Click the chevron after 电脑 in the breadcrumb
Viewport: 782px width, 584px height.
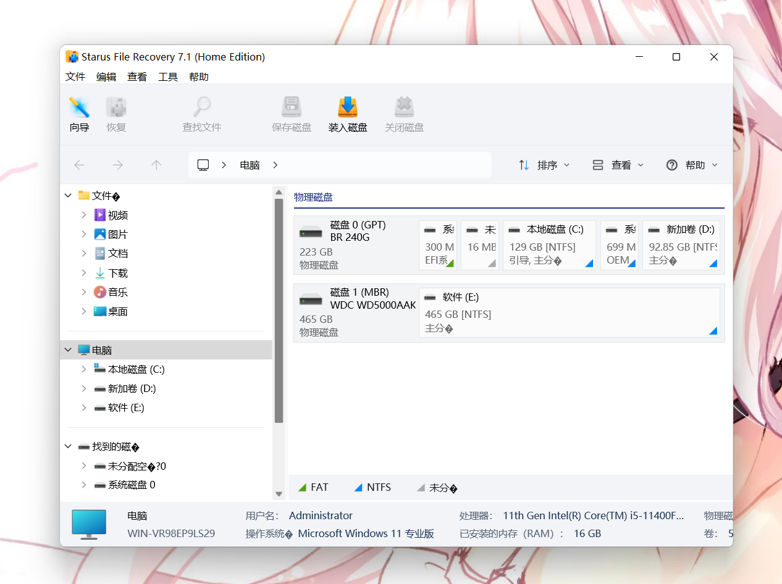[275, 165]
